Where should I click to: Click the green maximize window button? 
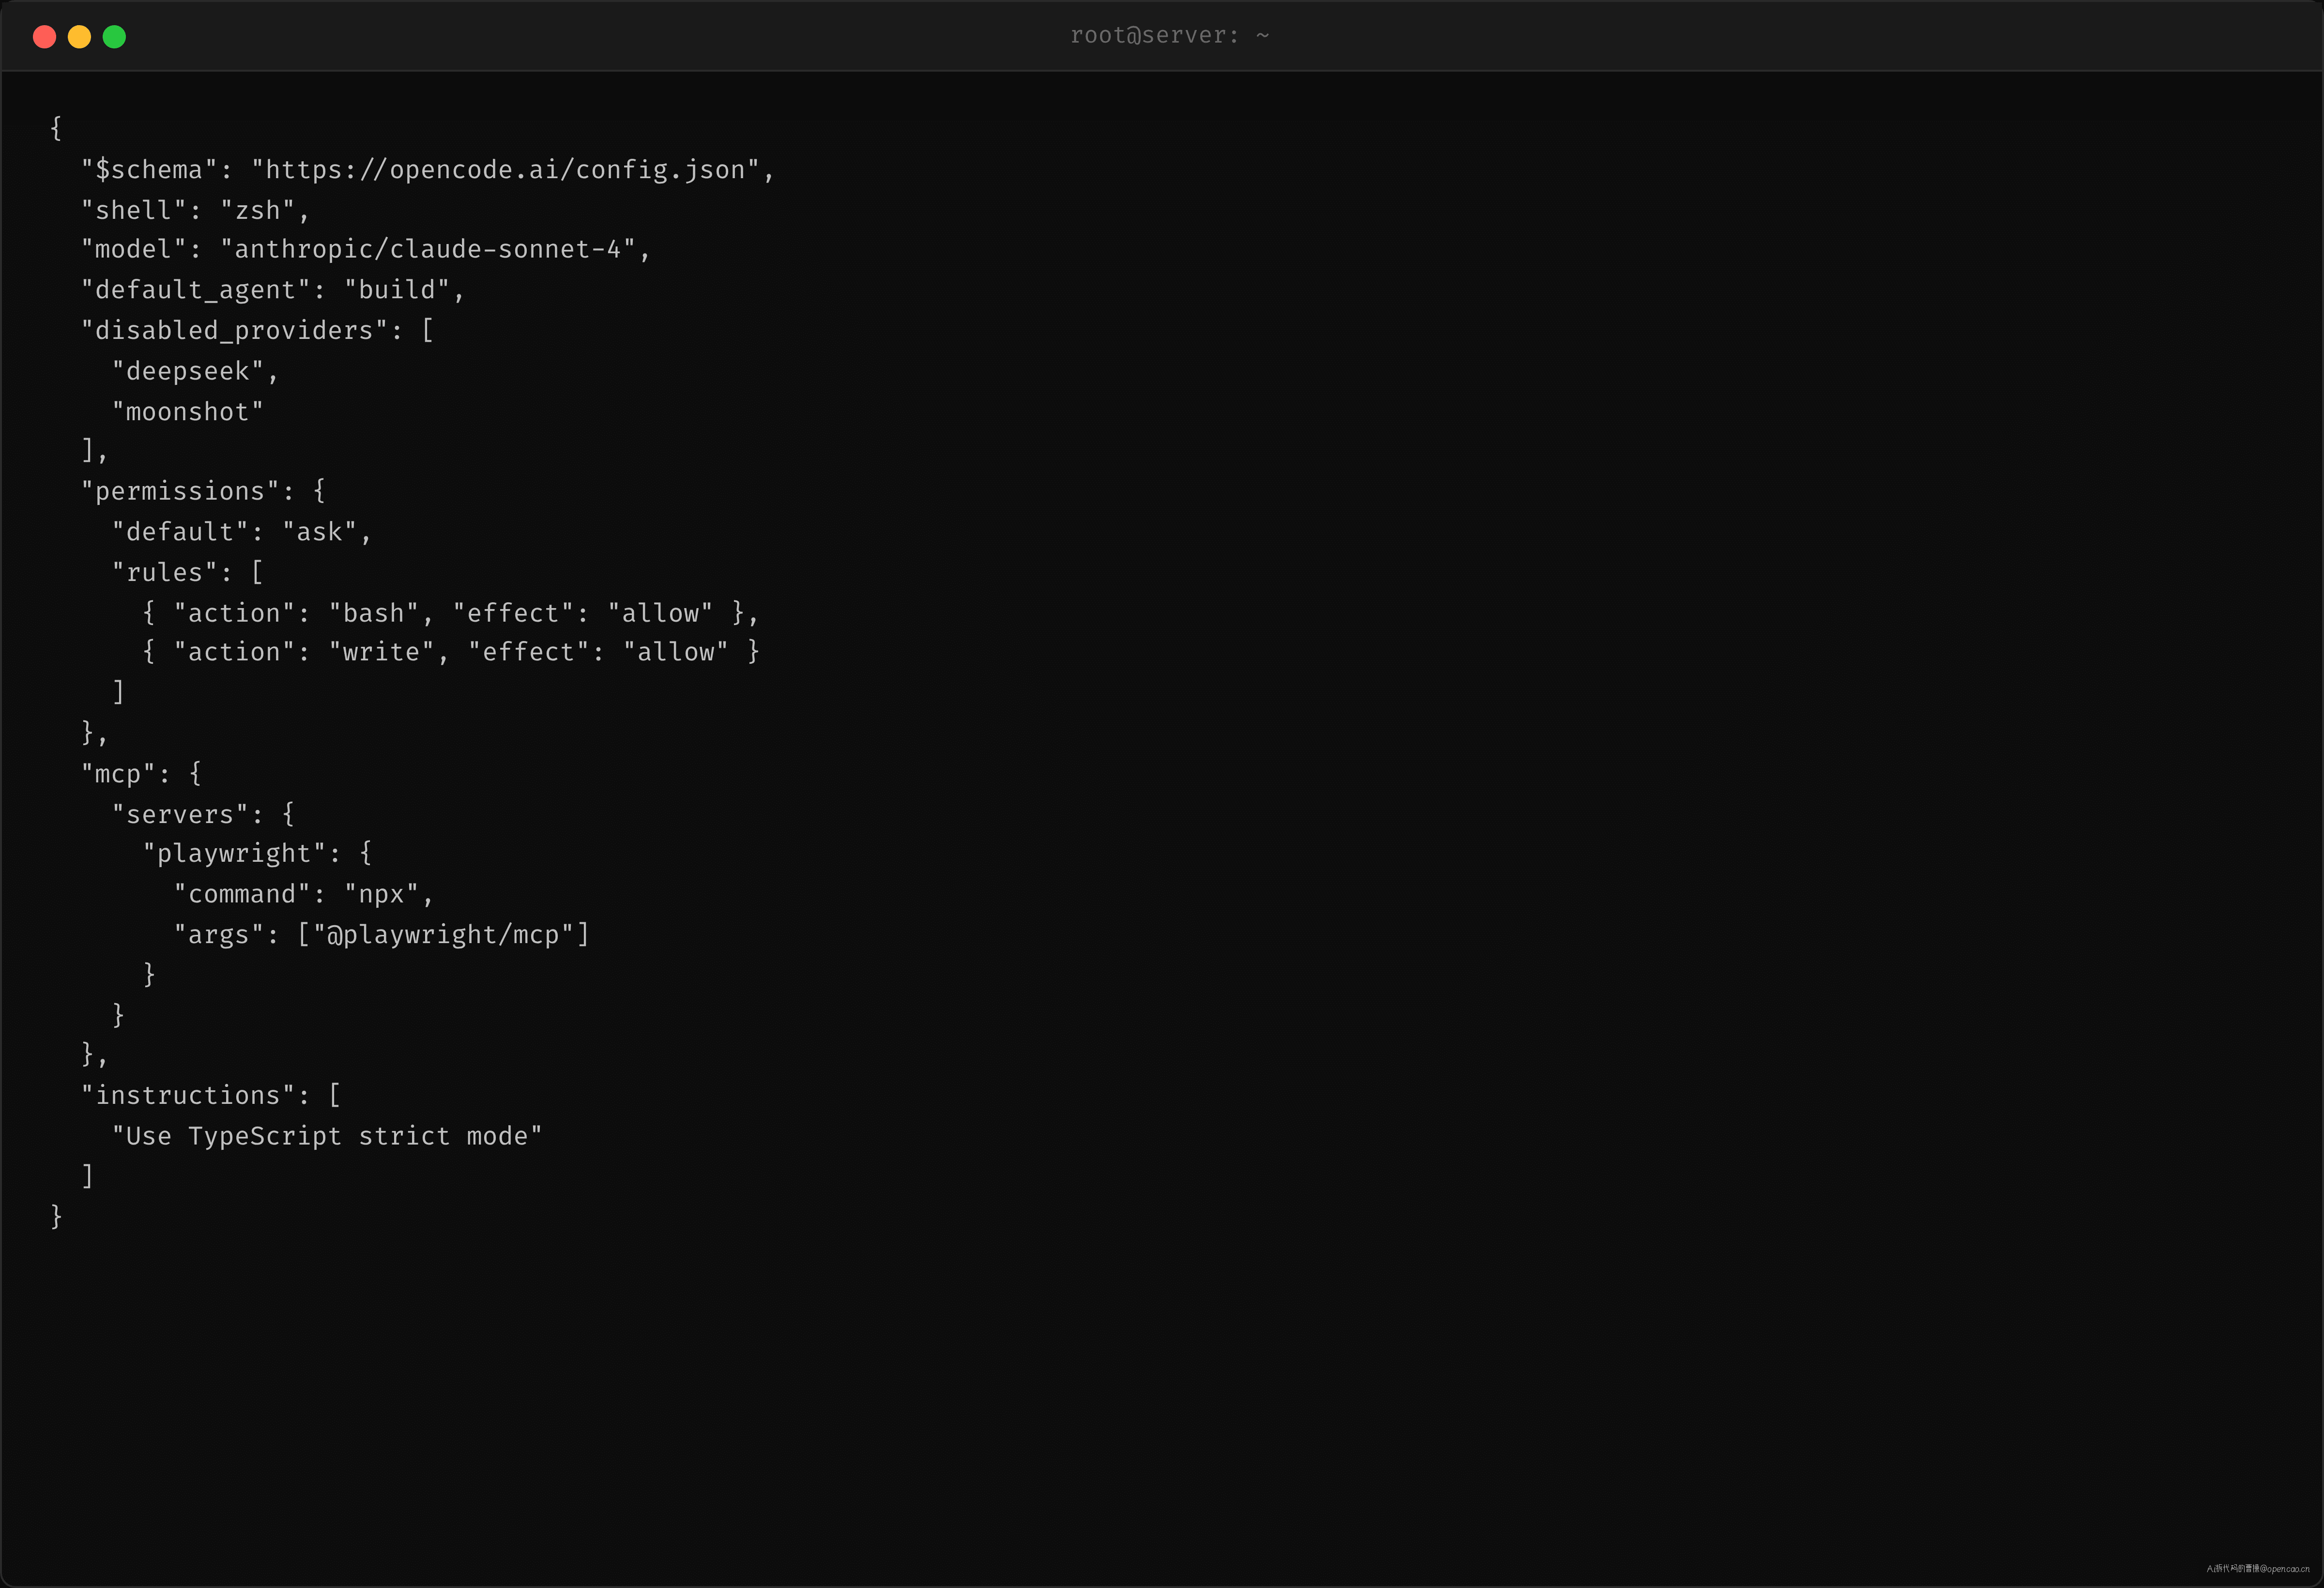114,37
